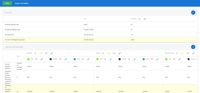
Task: Add product to Rovnanie a ohyb step
Action: point(177,53)
